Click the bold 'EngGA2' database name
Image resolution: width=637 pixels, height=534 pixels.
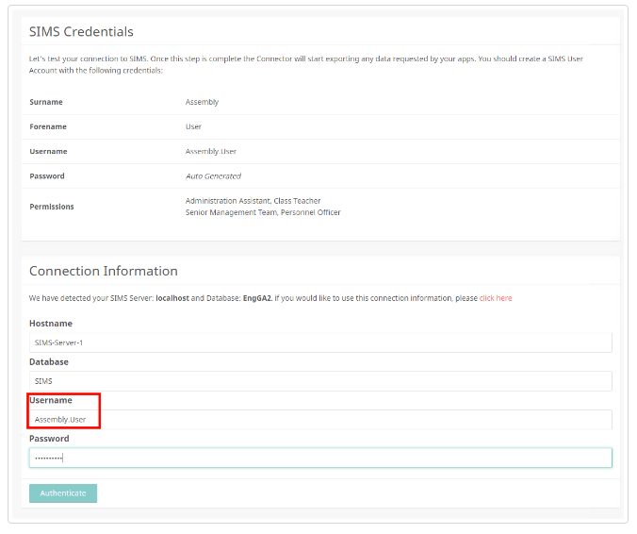point(257,298)
